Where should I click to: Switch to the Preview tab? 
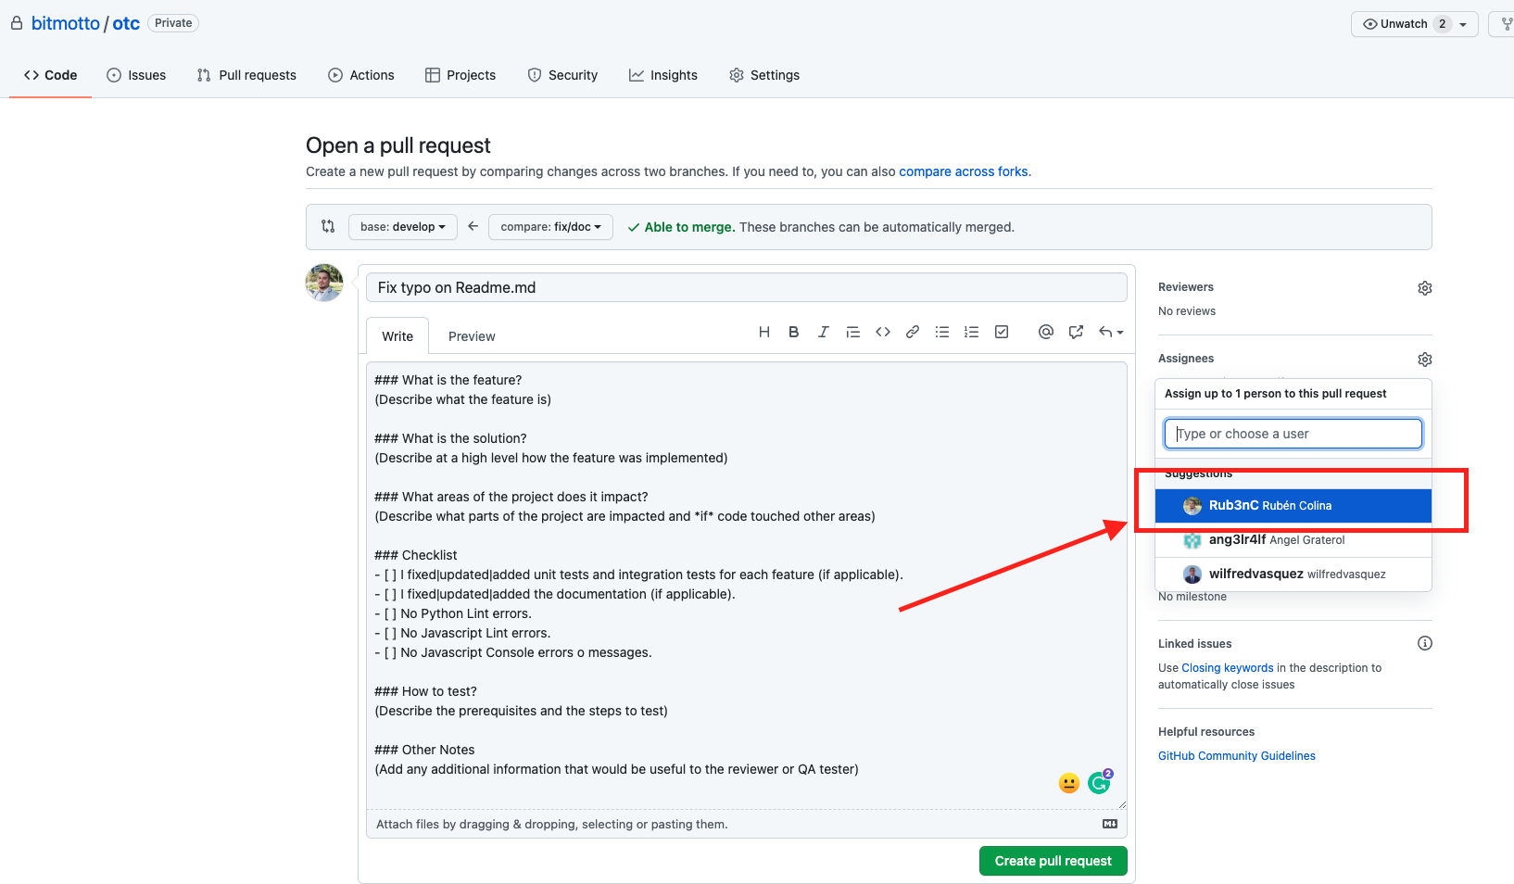point(472,336)
